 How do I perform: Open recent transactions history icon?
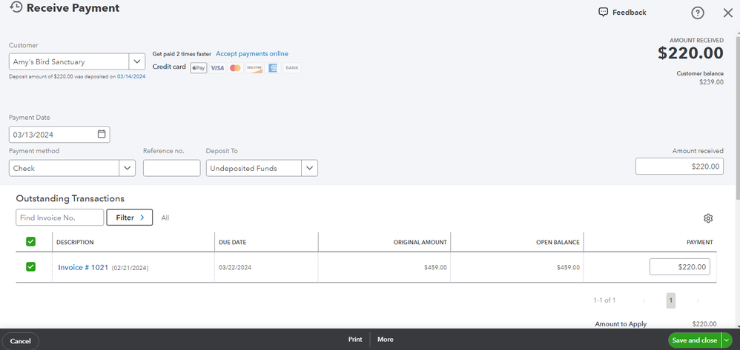[16, 7]
